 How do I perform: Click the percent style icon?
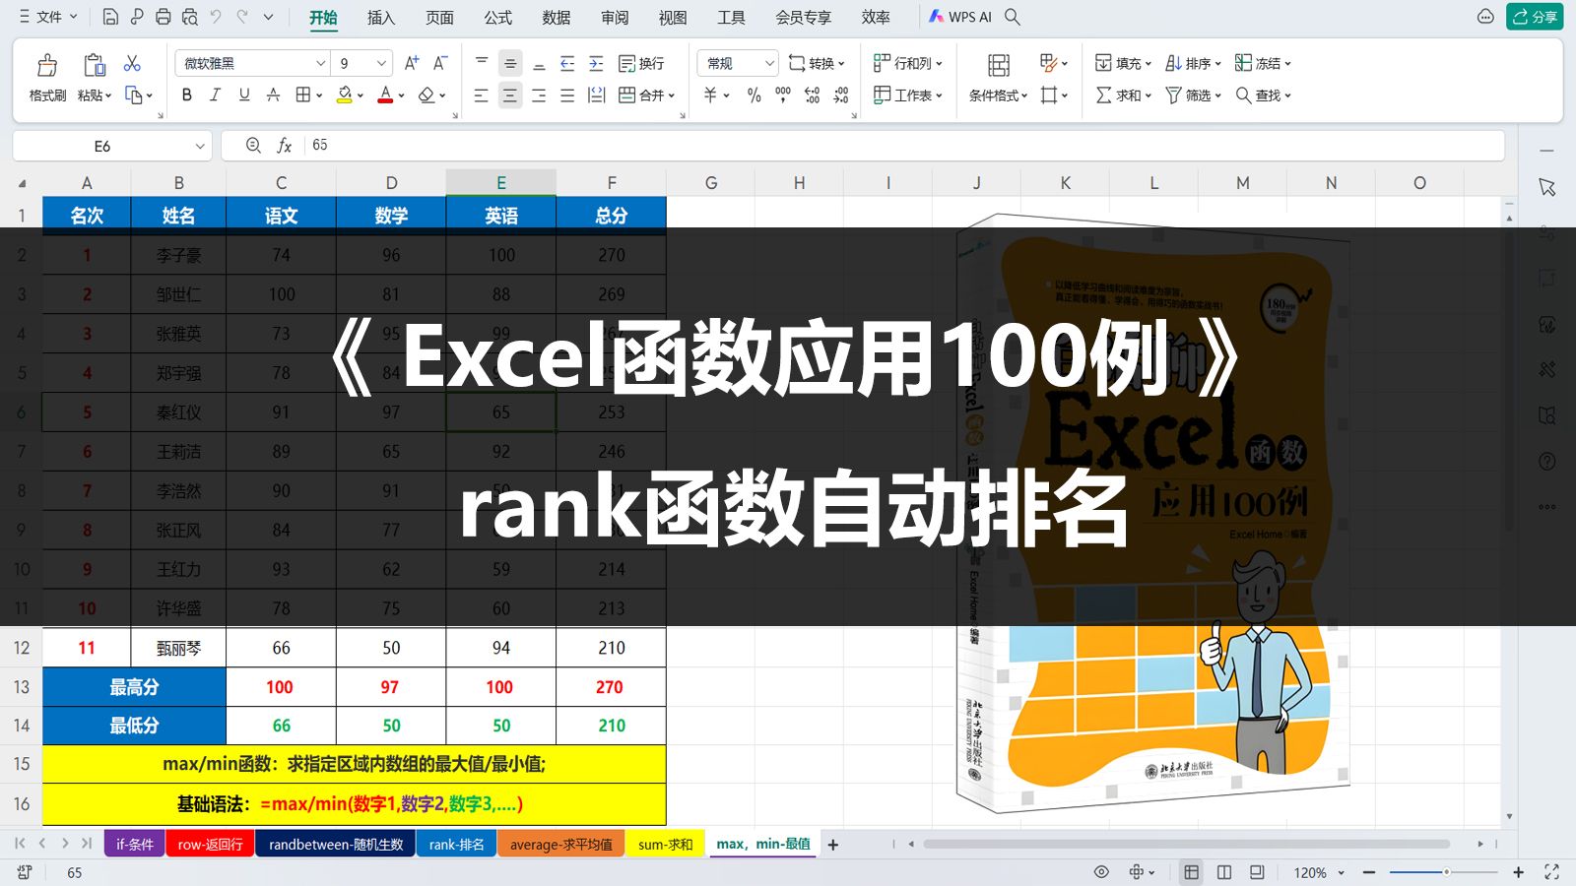pos(754,95)
